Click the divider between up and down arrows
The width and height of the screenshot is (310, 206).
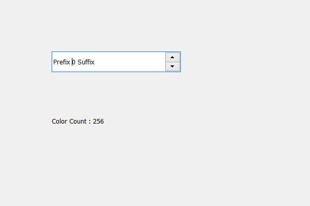pos(173,62)
